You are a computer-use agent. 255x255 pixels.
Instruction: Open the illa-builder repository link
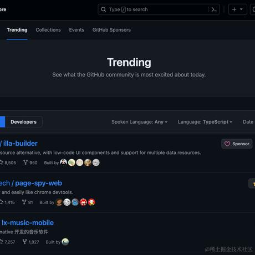21,144
